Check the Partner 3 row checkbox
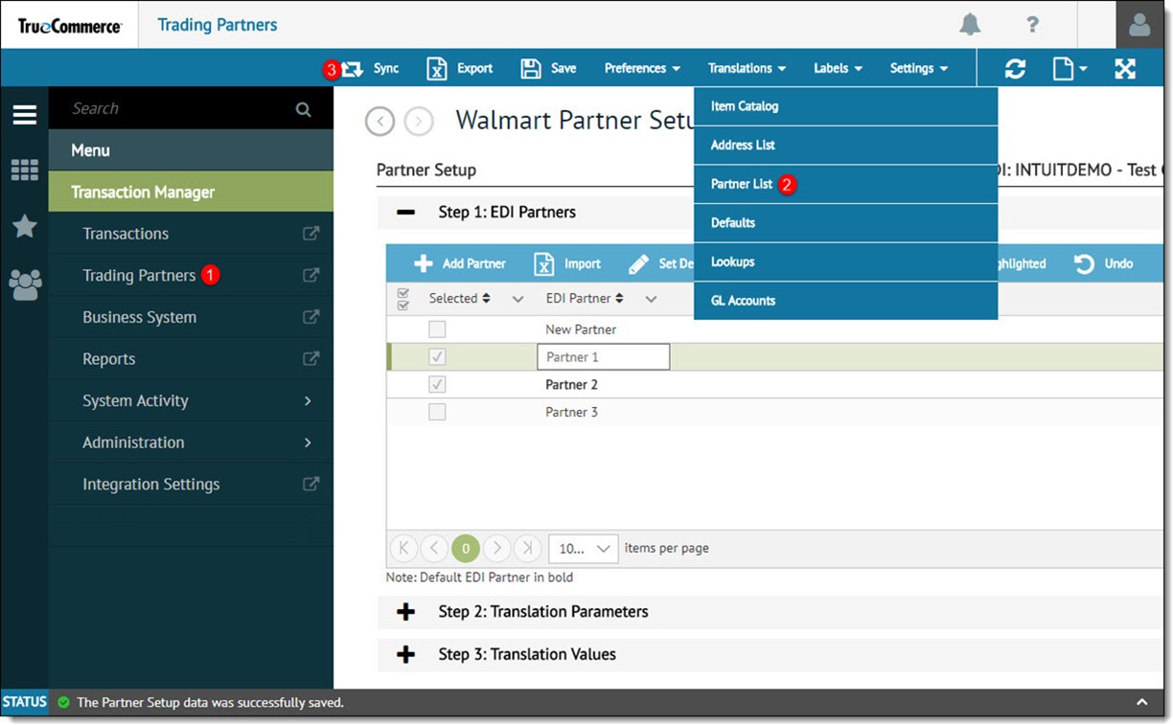The image size is (1173, 725). click(437, 413)
